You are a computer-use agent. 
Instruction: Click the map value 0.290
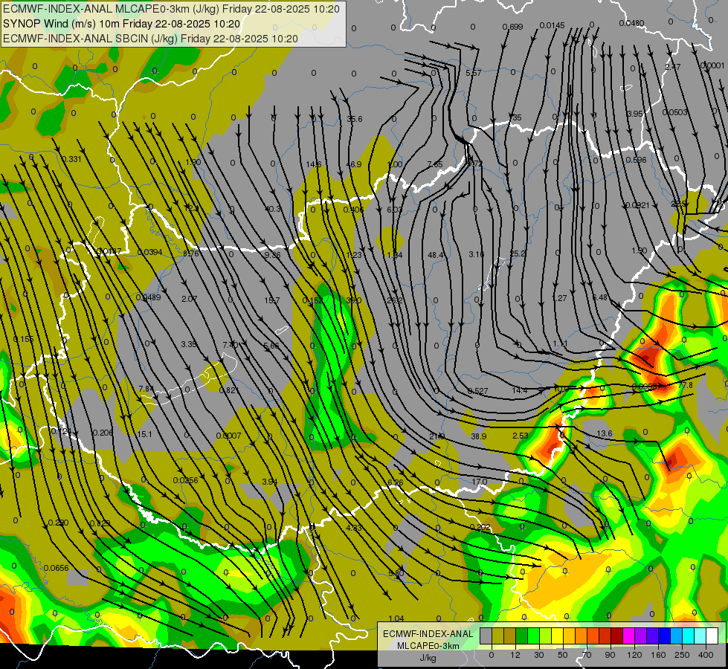(x=59, y=523)
